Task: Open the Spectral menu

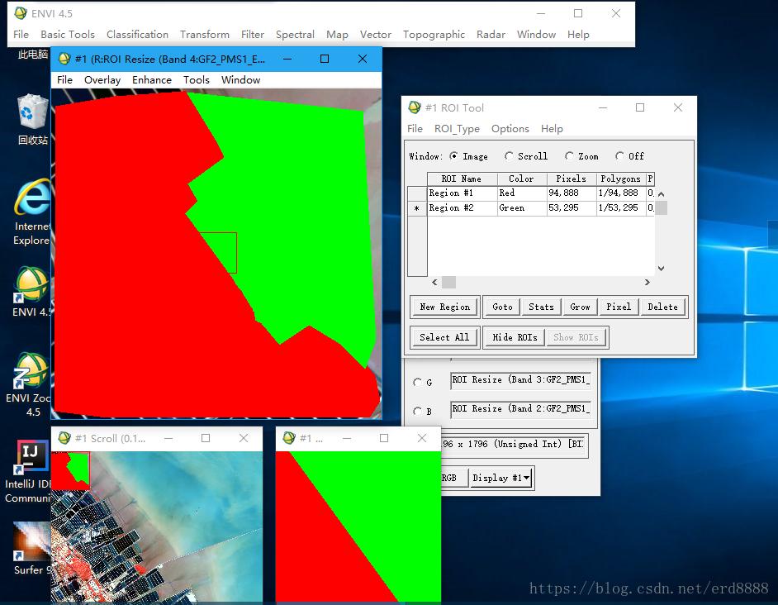Action: point(295,34)
